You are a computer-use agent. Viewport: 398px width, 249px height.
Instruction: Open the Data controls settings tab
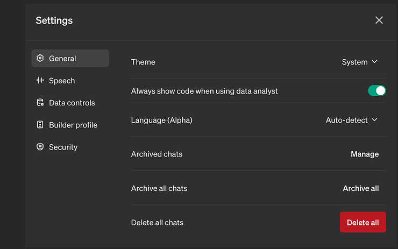click(72, 103)
